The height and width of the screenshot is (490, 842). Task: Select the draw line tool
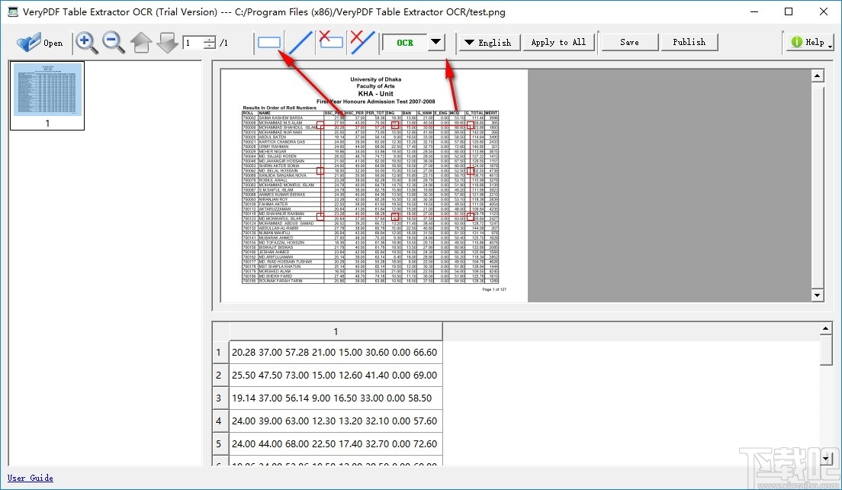click(299, 43)
